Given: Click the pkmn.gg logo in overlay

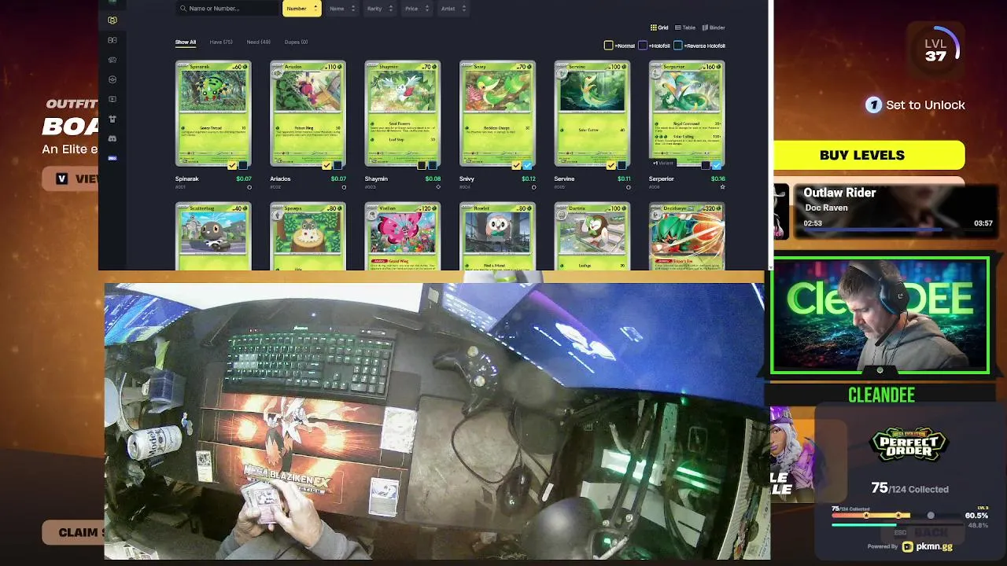Looking at the screenshot, I should 928,546.
